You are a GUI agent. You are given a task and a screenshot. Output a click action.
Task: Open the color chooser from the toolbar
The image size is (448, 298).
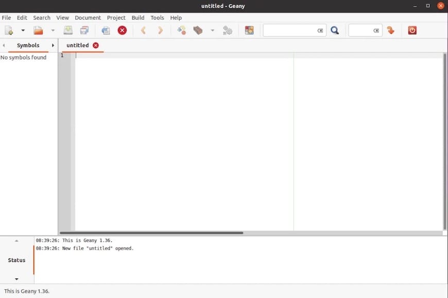pos(249,30)
